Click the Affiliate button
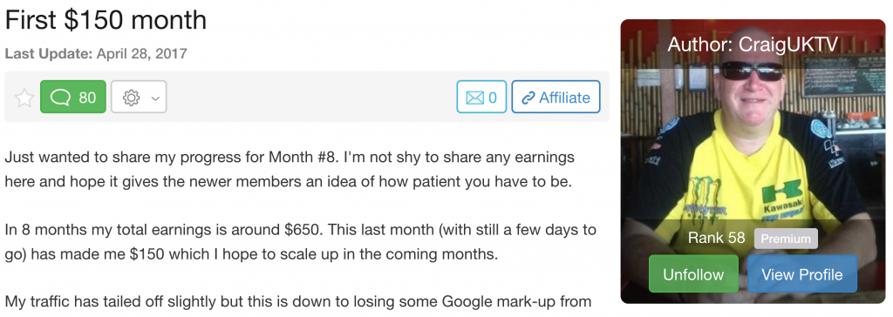This screenshot has height=317, width=893. click(556, 97)
